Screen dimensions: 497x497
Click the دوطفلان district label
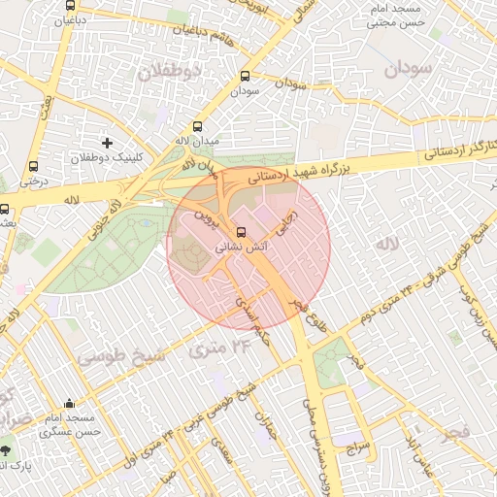click(x=169, y=72)
